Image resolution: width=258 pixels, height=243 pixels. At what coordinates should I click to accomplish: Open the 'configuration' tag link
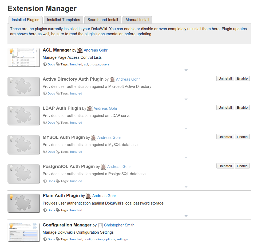click(x=93, y=239)
